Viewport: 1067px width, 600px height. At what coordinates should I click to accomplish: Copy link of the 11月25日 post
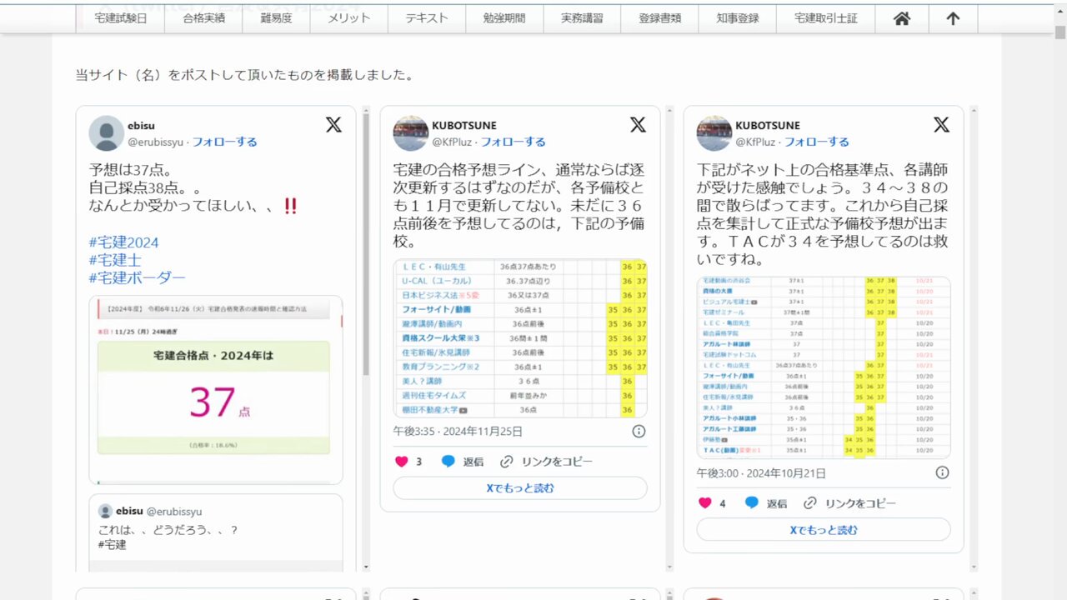[547, 462]
